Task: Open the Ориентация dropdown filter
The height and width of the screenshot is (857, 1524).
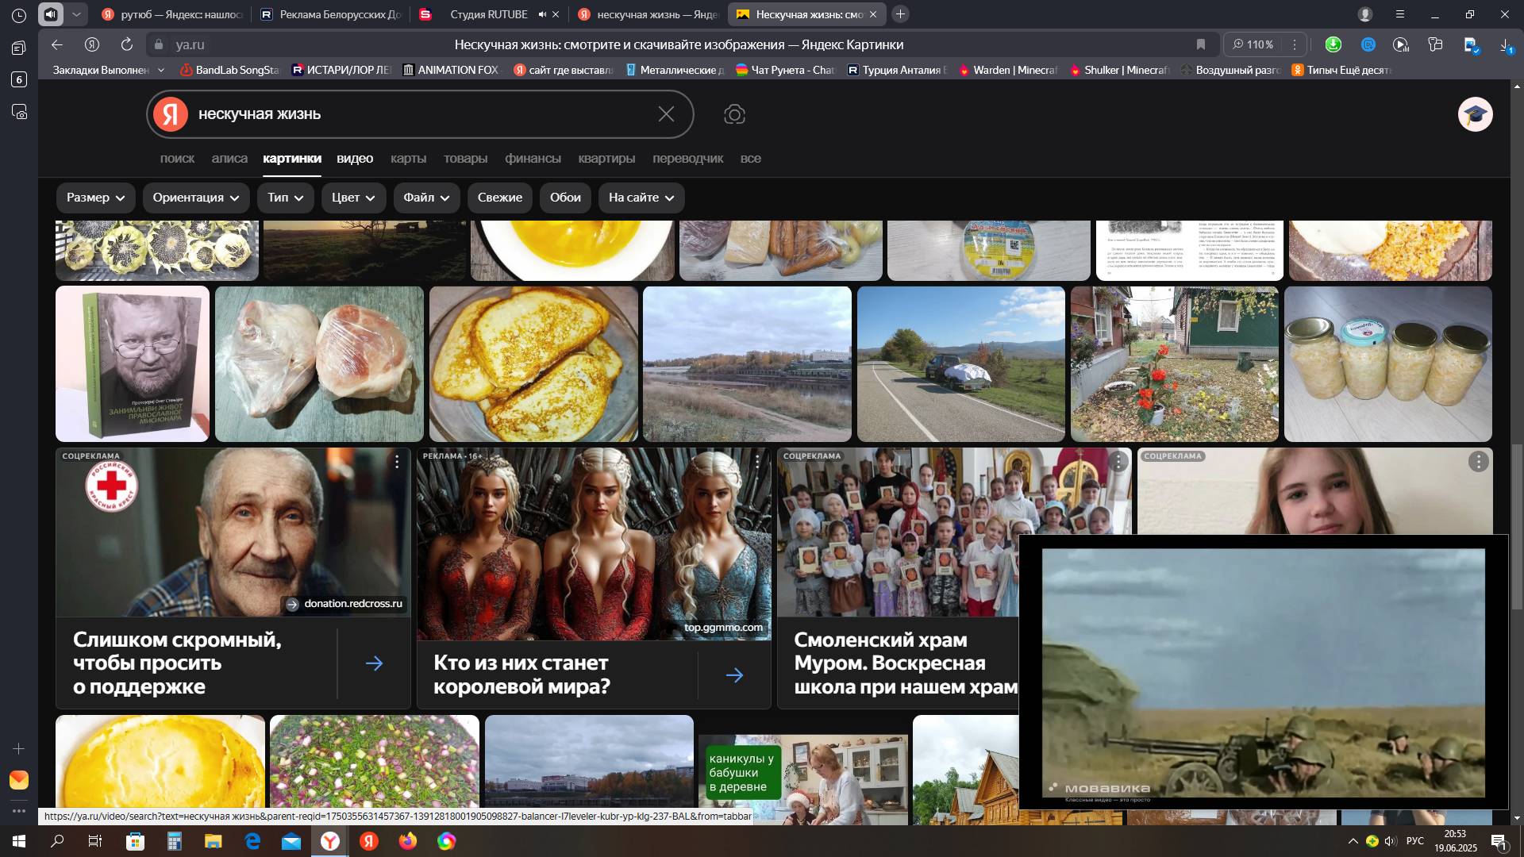Action: tap(195, 198)
